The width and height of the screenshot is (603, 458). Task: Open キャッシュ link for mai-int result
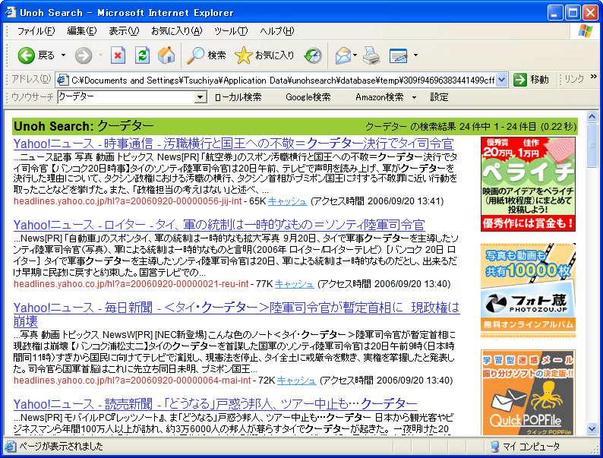click(296, 381)
